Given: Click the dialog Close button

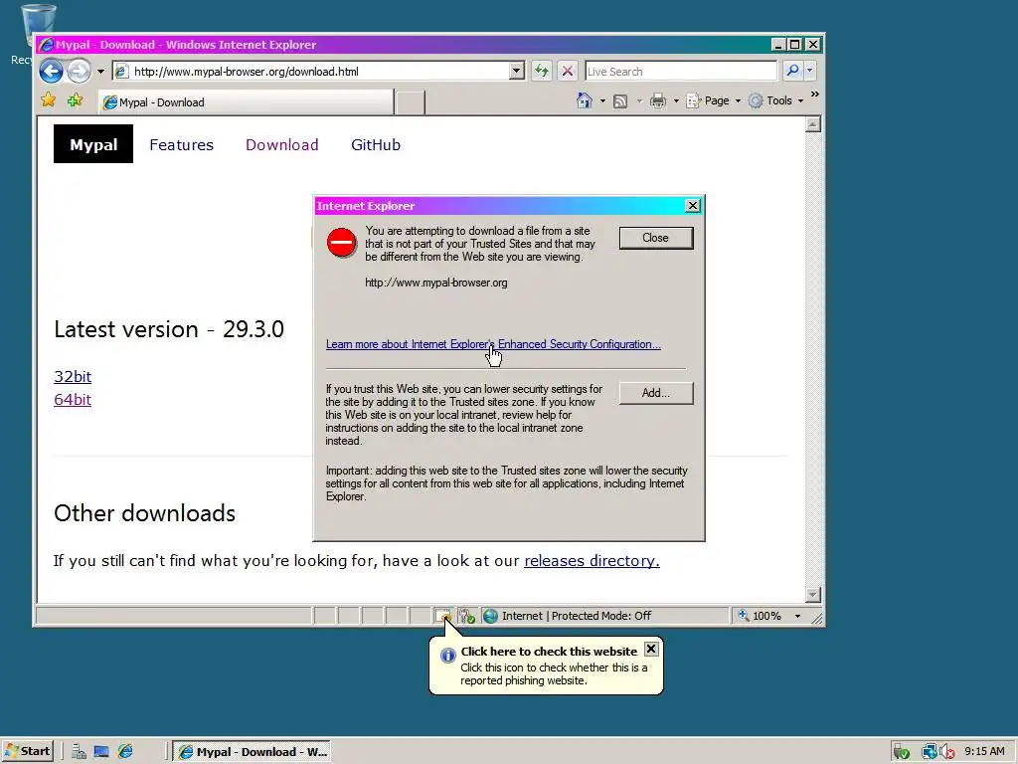Looking at the screenshot, I should (x=656, y=238).
